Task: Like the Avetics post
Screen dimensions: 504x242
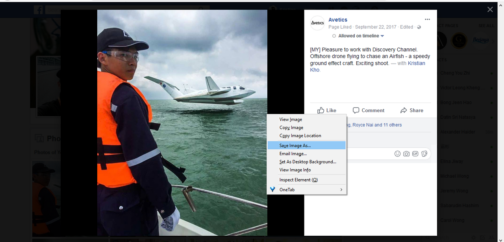Action: [x=327, y=110]
